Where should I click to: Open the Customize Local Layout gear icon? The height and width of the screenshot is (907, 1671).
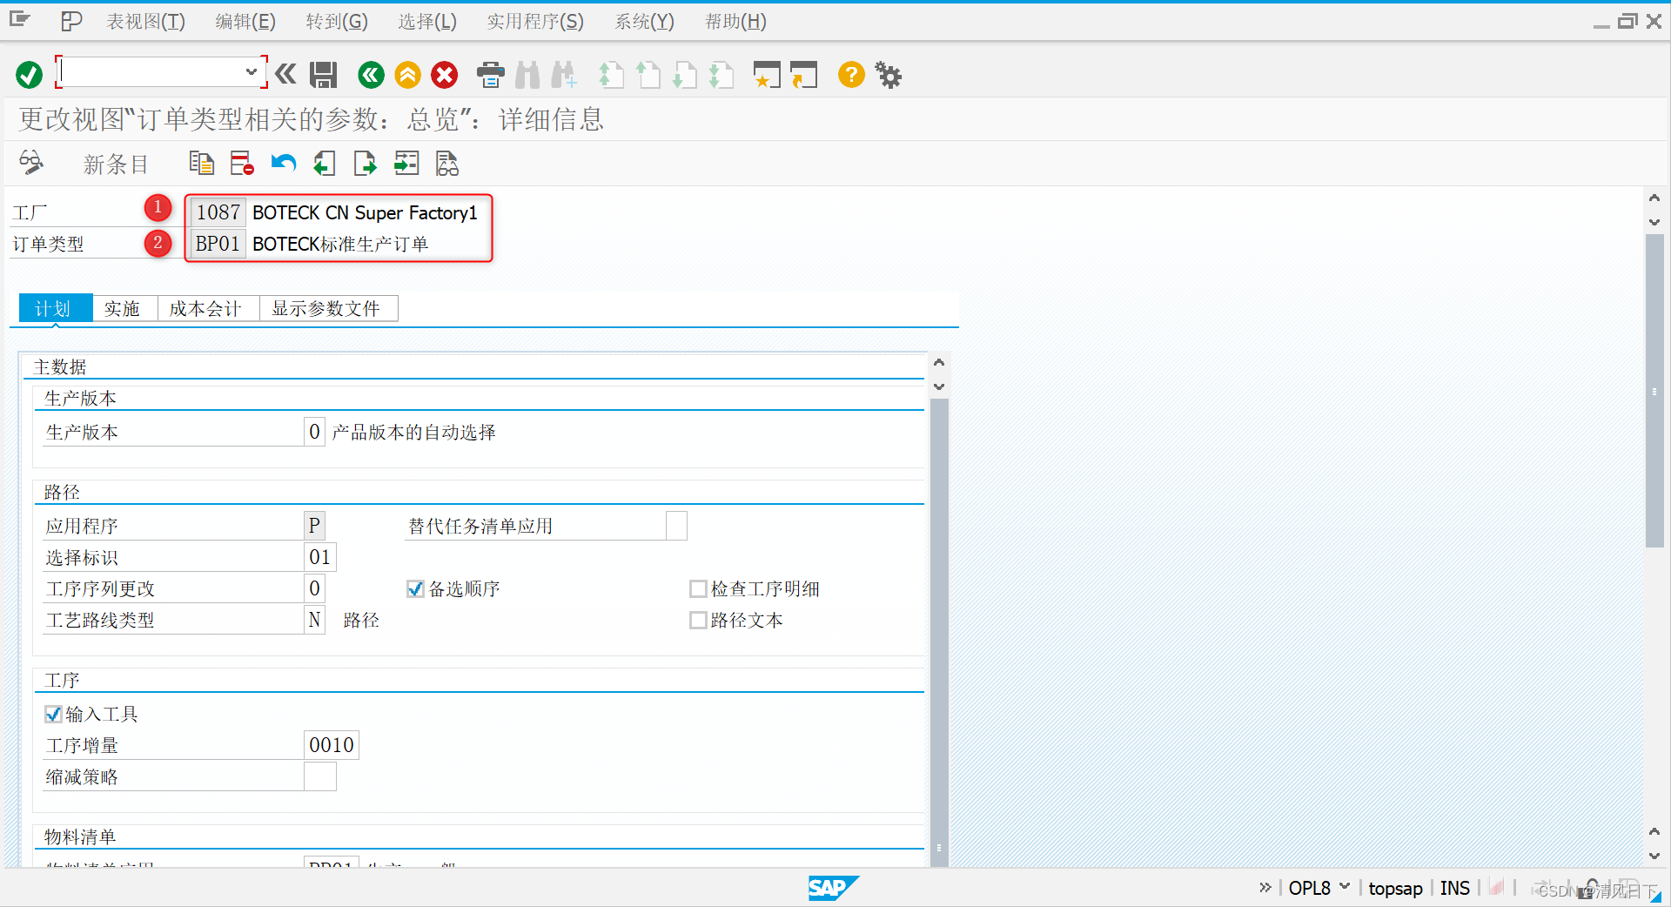click(x=888, y=75)
